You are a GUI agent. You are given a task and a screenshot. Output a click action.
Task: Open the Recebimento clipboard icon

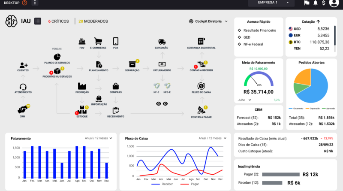pyautogui.click(x=116, y=110)
